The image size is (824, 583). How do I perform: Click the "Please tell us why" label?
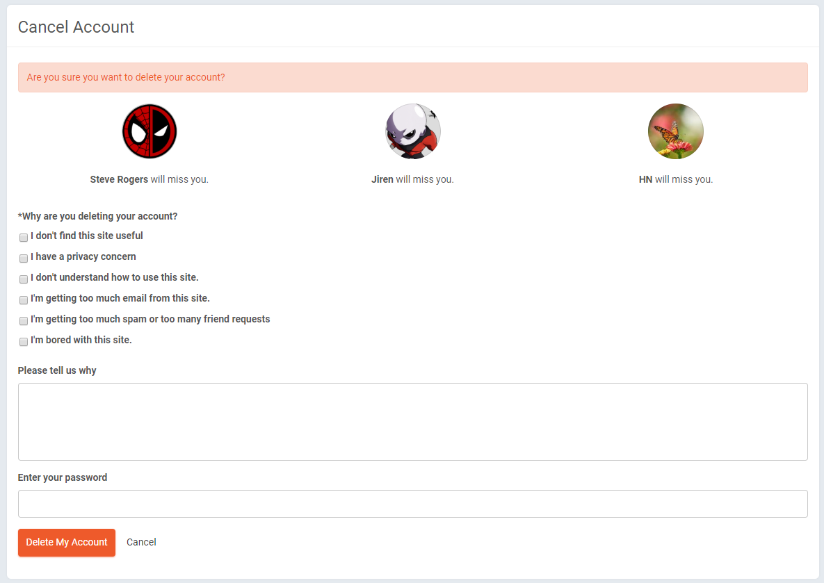tap(57, 370)
